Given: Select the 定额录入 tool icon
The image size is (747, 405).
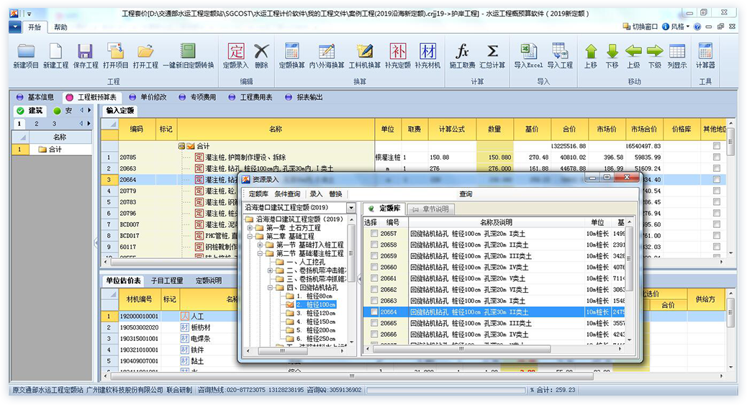Looking at the screenshot, I should (236, 51).
